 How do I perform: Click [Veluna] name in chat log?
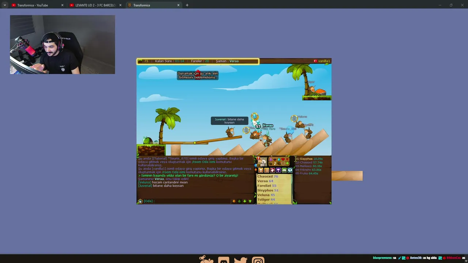145,182
